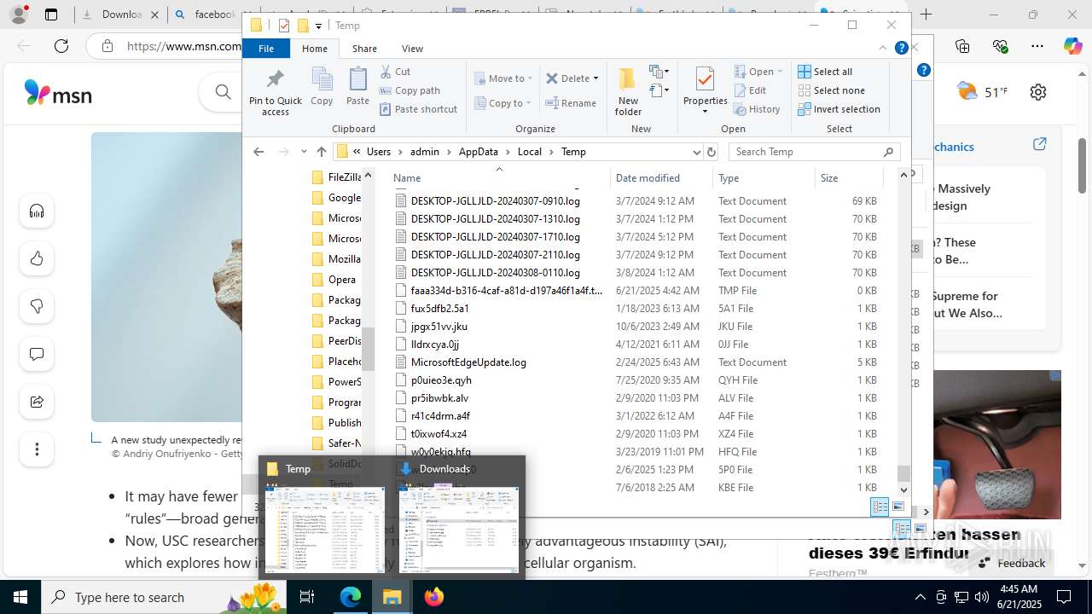Screen dimensions: 1092x614
Task: Select the fux5dfb2.5a1 file
Action: pos(440,309)
